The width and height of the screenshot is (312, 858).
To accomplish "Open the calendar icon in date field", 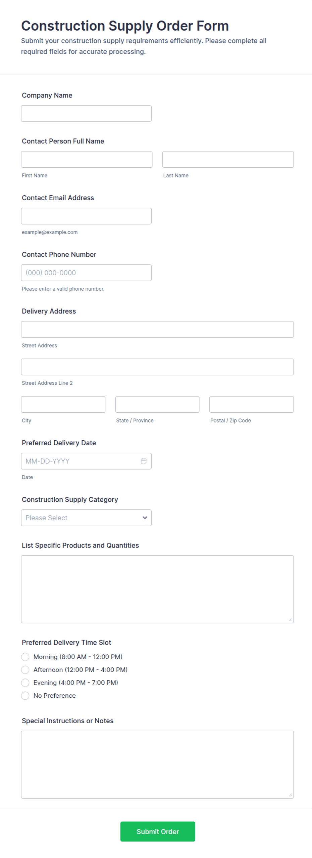I will pyautogui.click(x=144, y=461).
